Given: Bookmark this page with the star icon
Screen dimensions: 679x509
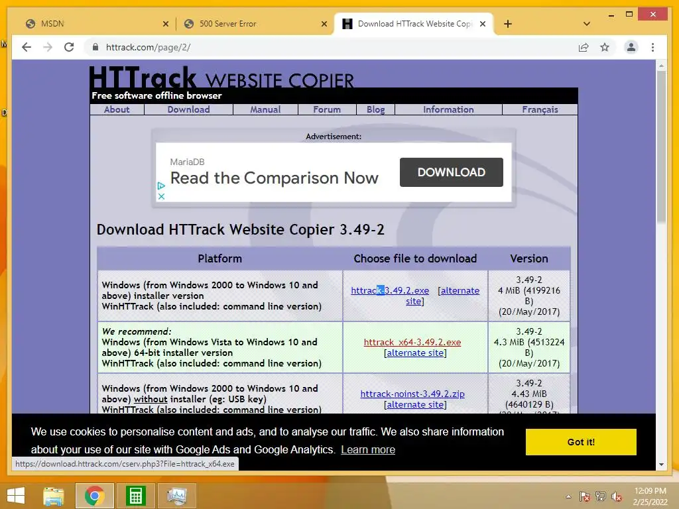Looking at the screenshot, I should coord(605,47).
